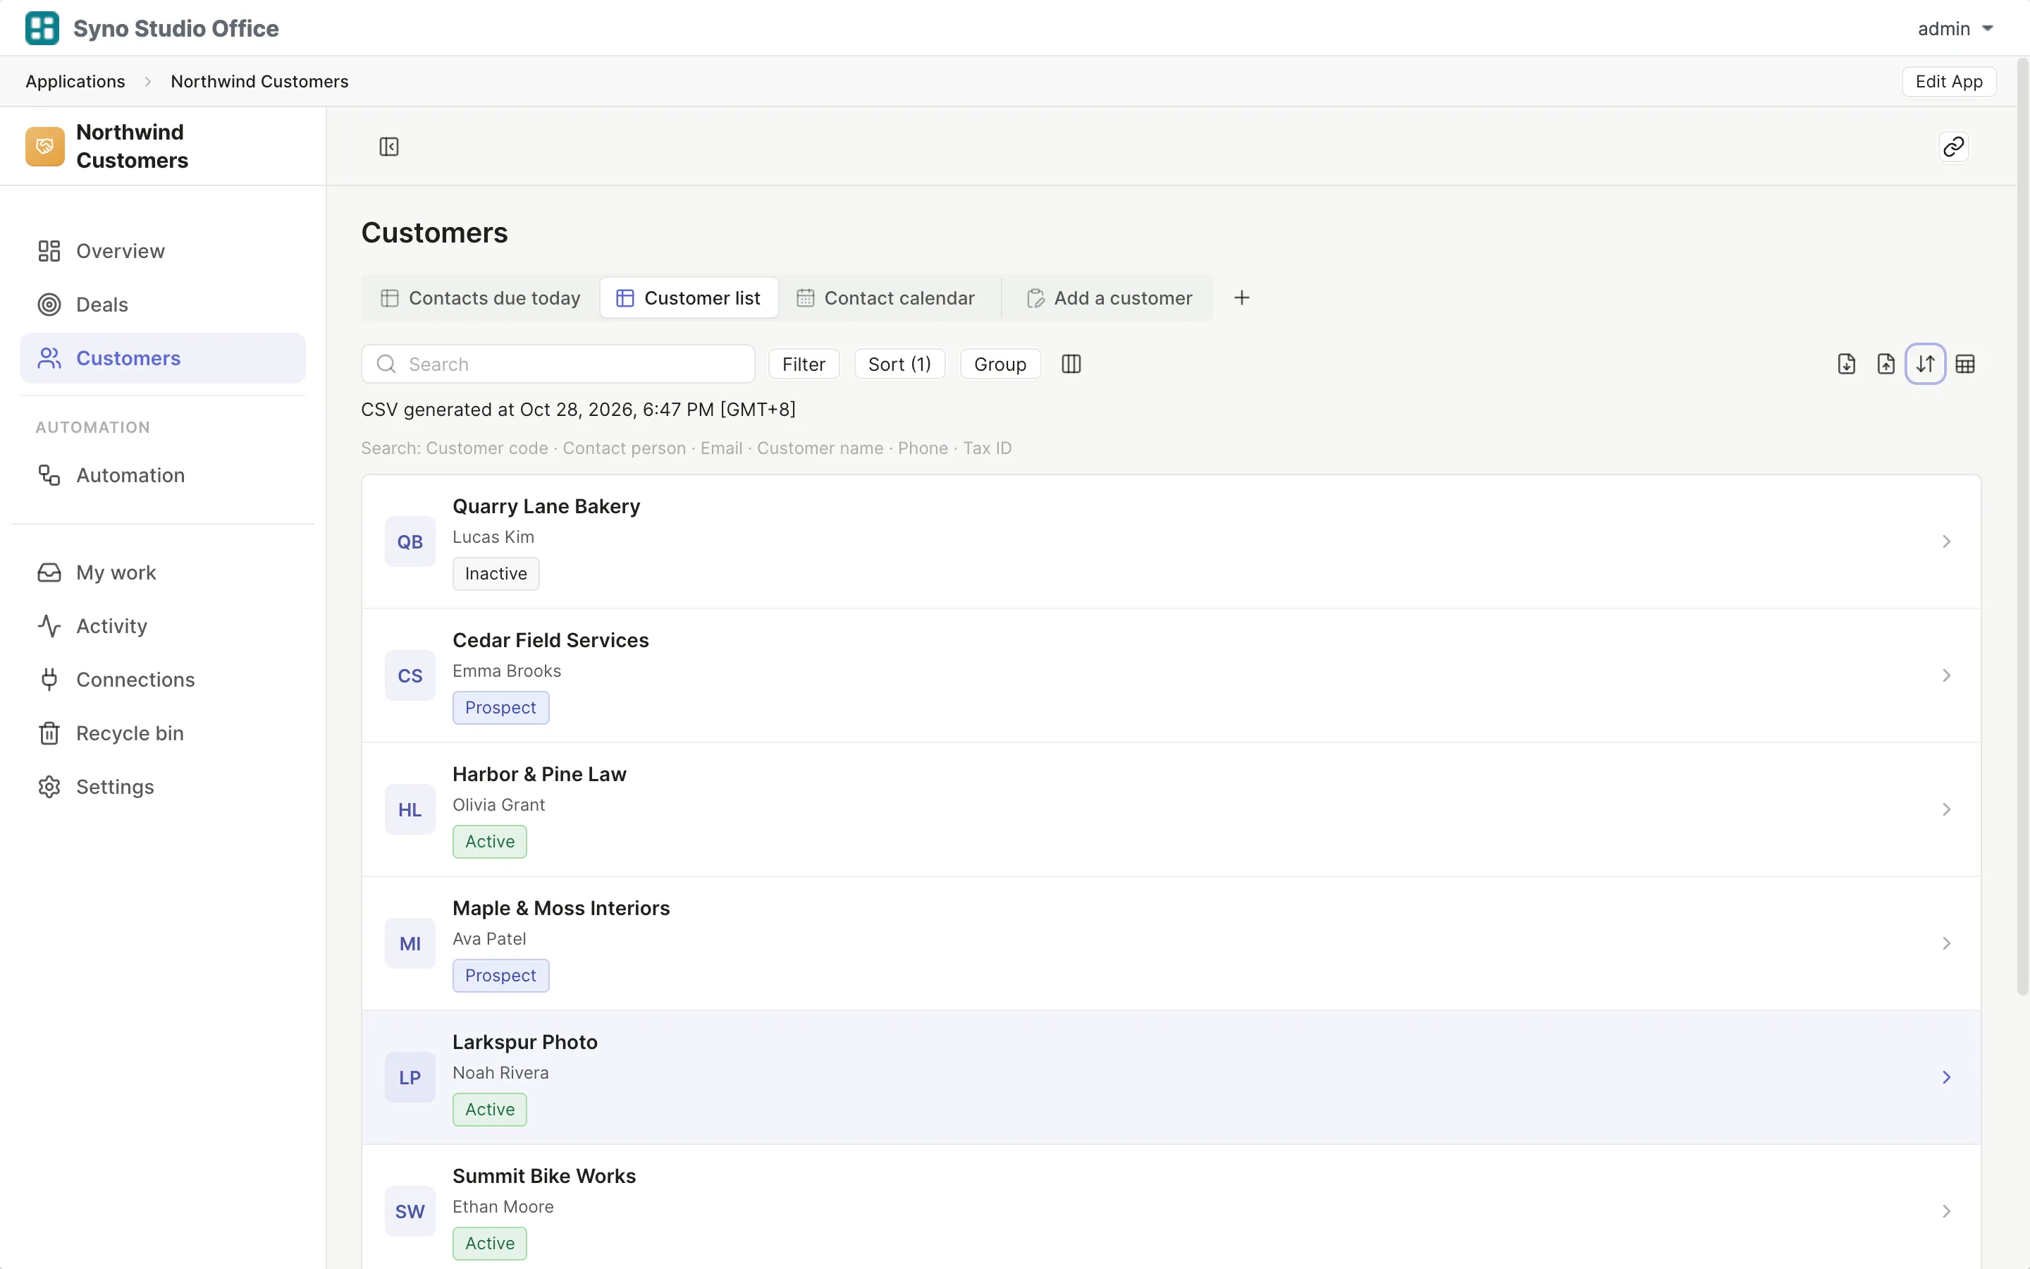Open the column settings icon next to Group
The height and width of the screenshot is (1269, 2030).
[x=1071, y=363]
